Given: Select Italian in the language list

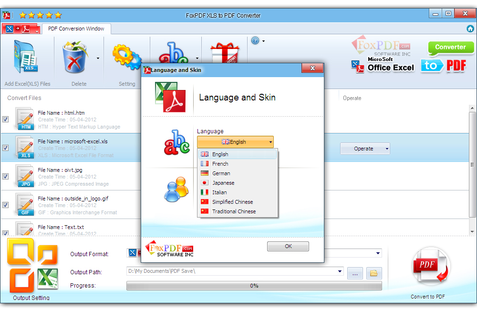Looking at the screenshot, I should coord(238,192).
